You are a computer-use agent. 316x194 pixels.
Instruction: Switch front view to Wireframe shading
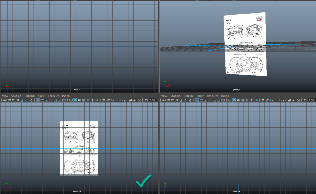coord(71,100)
